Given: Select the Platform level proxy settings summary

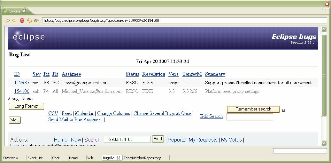Looking at the screenshot, I should pyautogui.click(x=232, y=92).
